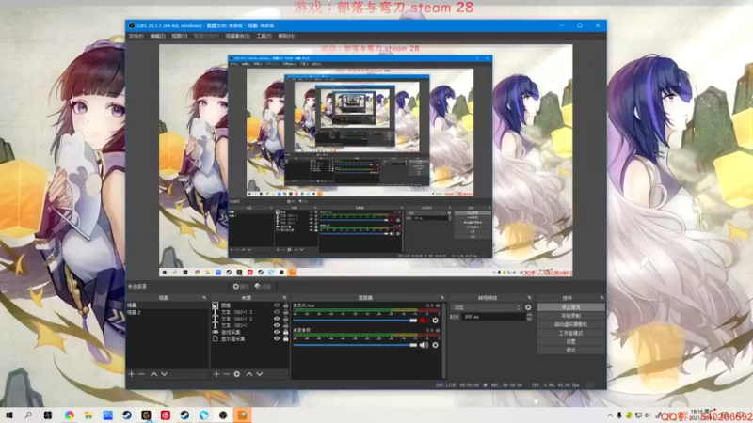Image resolution: width=753 pixels, height=423 pixels.
Task: Open File Explorer from the taskbar
Action: (88, 415)
